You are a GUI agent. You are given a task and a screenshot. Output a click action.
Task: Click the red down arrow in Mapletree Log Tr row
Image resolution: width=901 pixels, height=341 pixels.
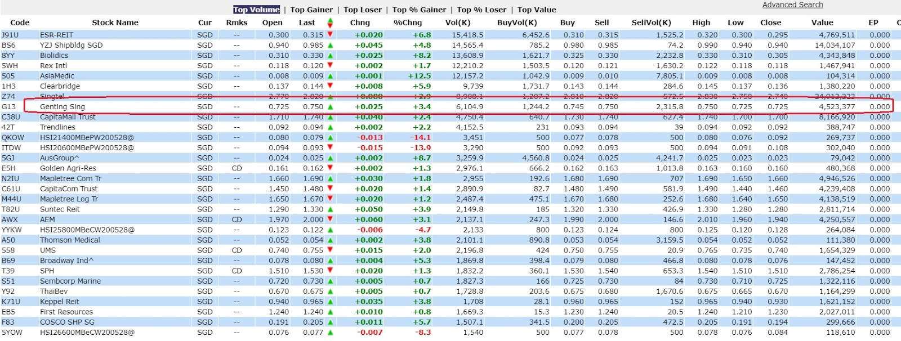click(330, 199)
